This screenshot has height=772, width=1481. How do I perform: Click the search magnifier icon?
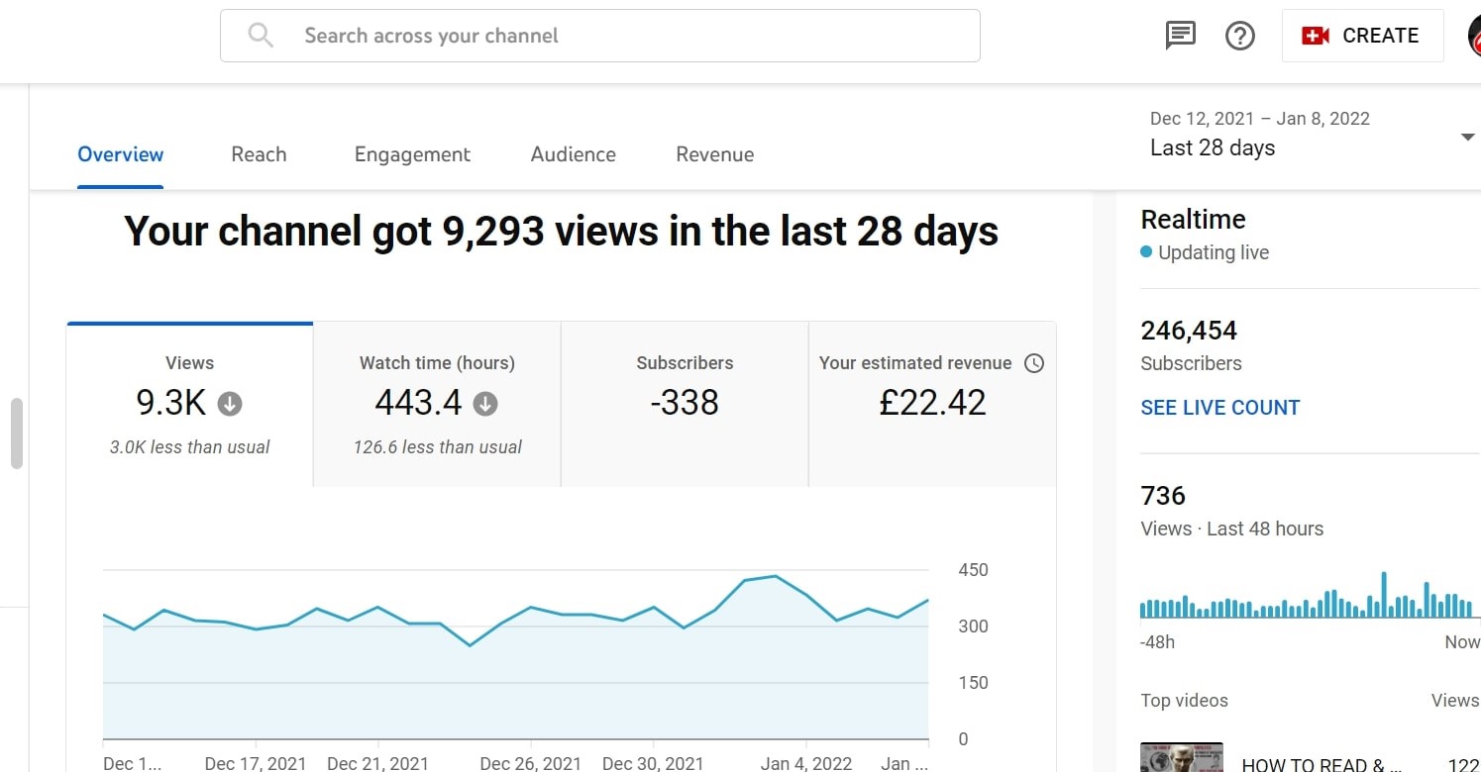(x=261, y=36)
